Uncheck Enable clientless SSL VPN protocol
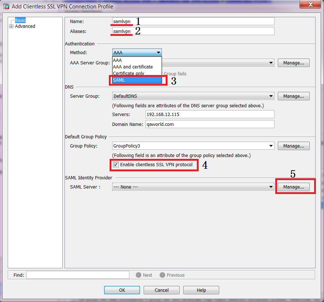The width and height of the screenshot is (324, 302). click(116, 165)
